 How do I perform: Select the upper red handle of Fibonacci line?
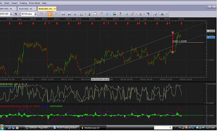173,32
